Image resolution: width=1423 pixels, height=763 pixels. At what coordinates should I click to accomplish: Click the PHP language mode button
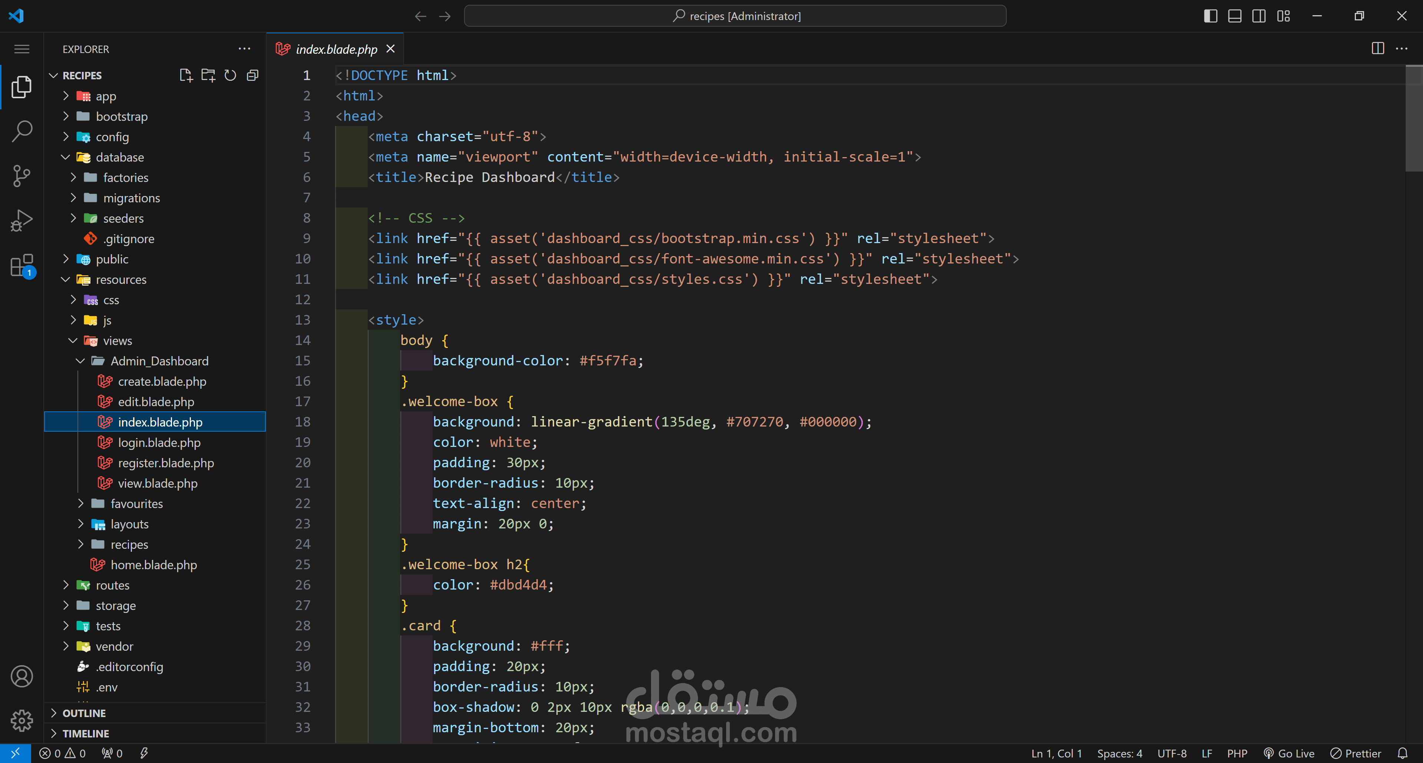pos(1237,753)
